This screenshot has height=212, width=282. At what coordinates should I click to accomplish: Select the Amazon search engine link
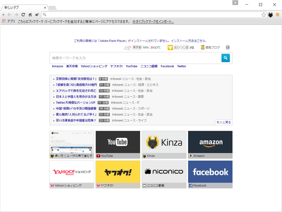[58, 66]
